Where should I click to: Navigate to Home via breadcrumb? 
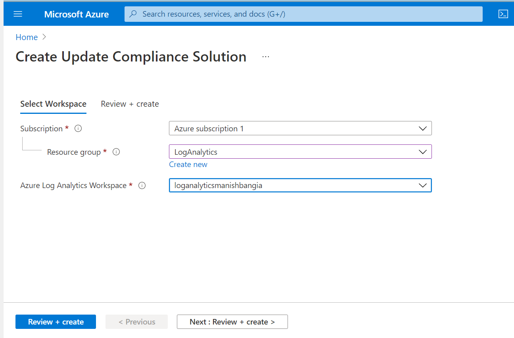coord(27,37)
